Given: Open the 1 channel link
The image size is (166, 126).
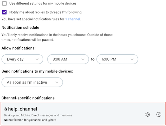Looking at the screenshot, I should point(73,19).
